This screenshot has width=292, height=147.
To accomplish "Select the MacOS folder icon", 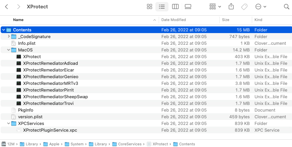I will 14,50.
